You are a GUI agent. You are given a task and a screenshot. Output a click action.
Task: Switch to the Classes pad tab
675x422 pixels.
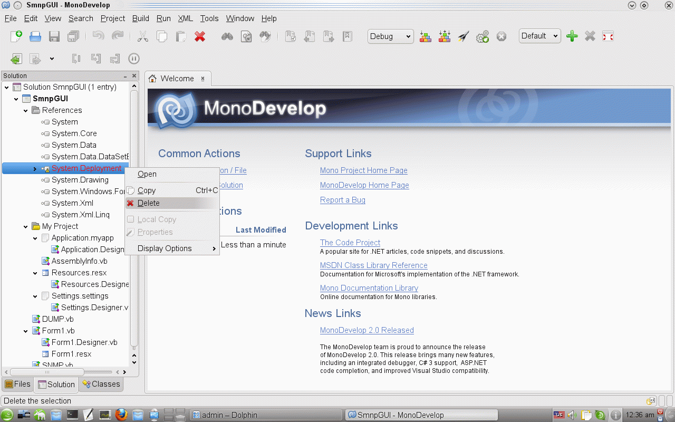click(101, 384)
